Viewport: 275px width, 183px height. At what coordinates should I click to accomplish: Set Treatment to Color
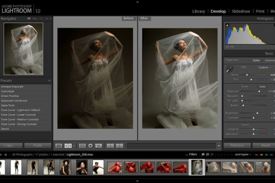click(256, 60)
